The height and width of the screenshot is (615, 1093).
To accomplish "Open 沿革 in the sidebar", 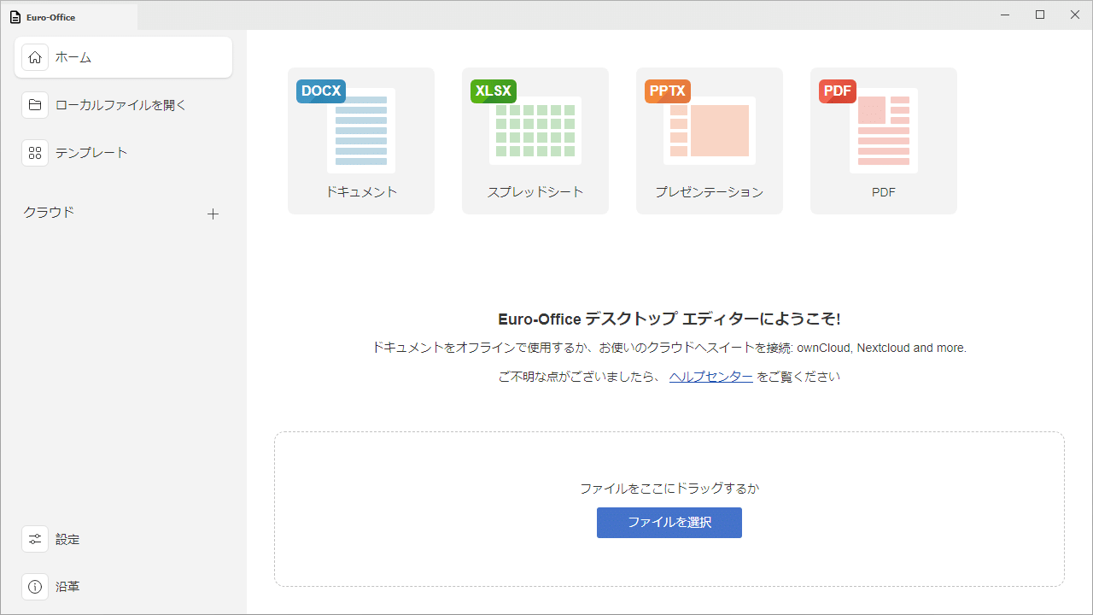I will point(123,587).
